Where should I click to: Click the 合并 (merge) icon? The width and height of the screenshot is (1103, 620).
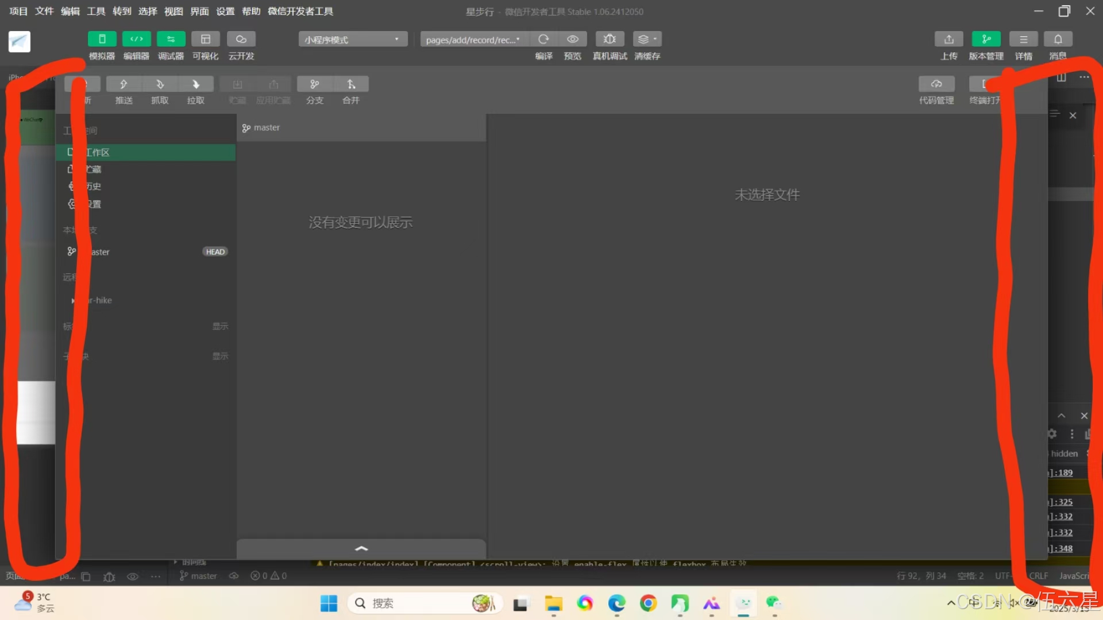pyautogui.click(x=351, y=84)
